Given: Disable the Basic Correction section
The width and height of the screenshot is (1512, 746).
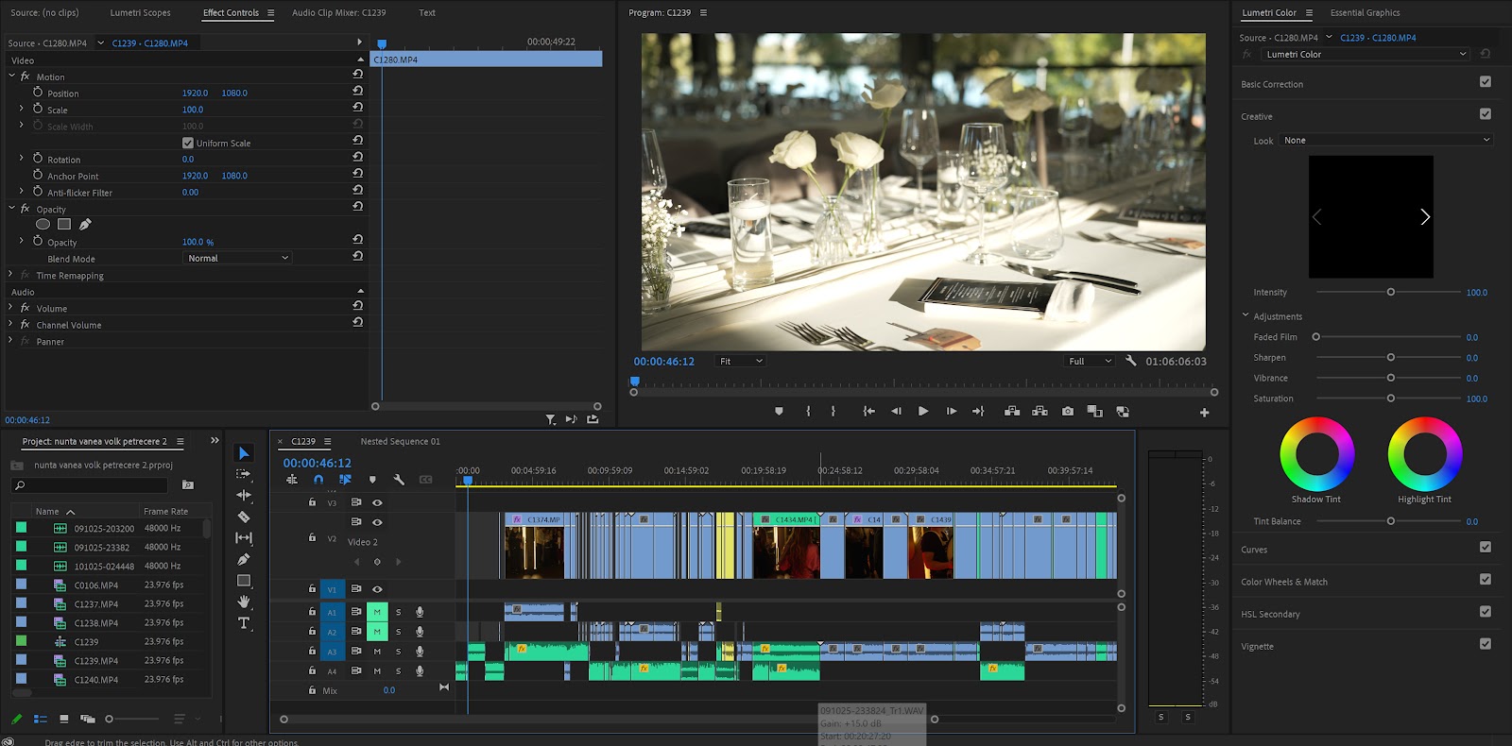Looking at the screenshot, I should tap(1486, 82).
